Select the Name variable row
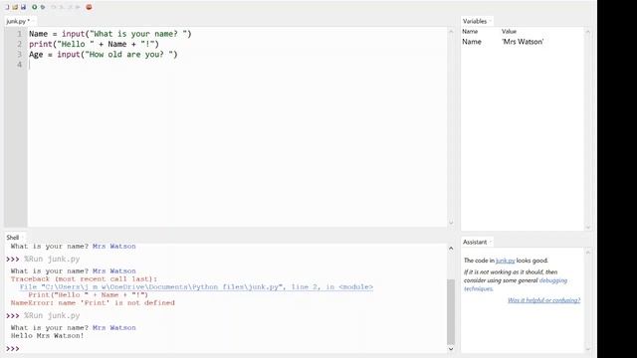Image resolution: width=637 pixels, height=358 pixels. pos(523,42)
